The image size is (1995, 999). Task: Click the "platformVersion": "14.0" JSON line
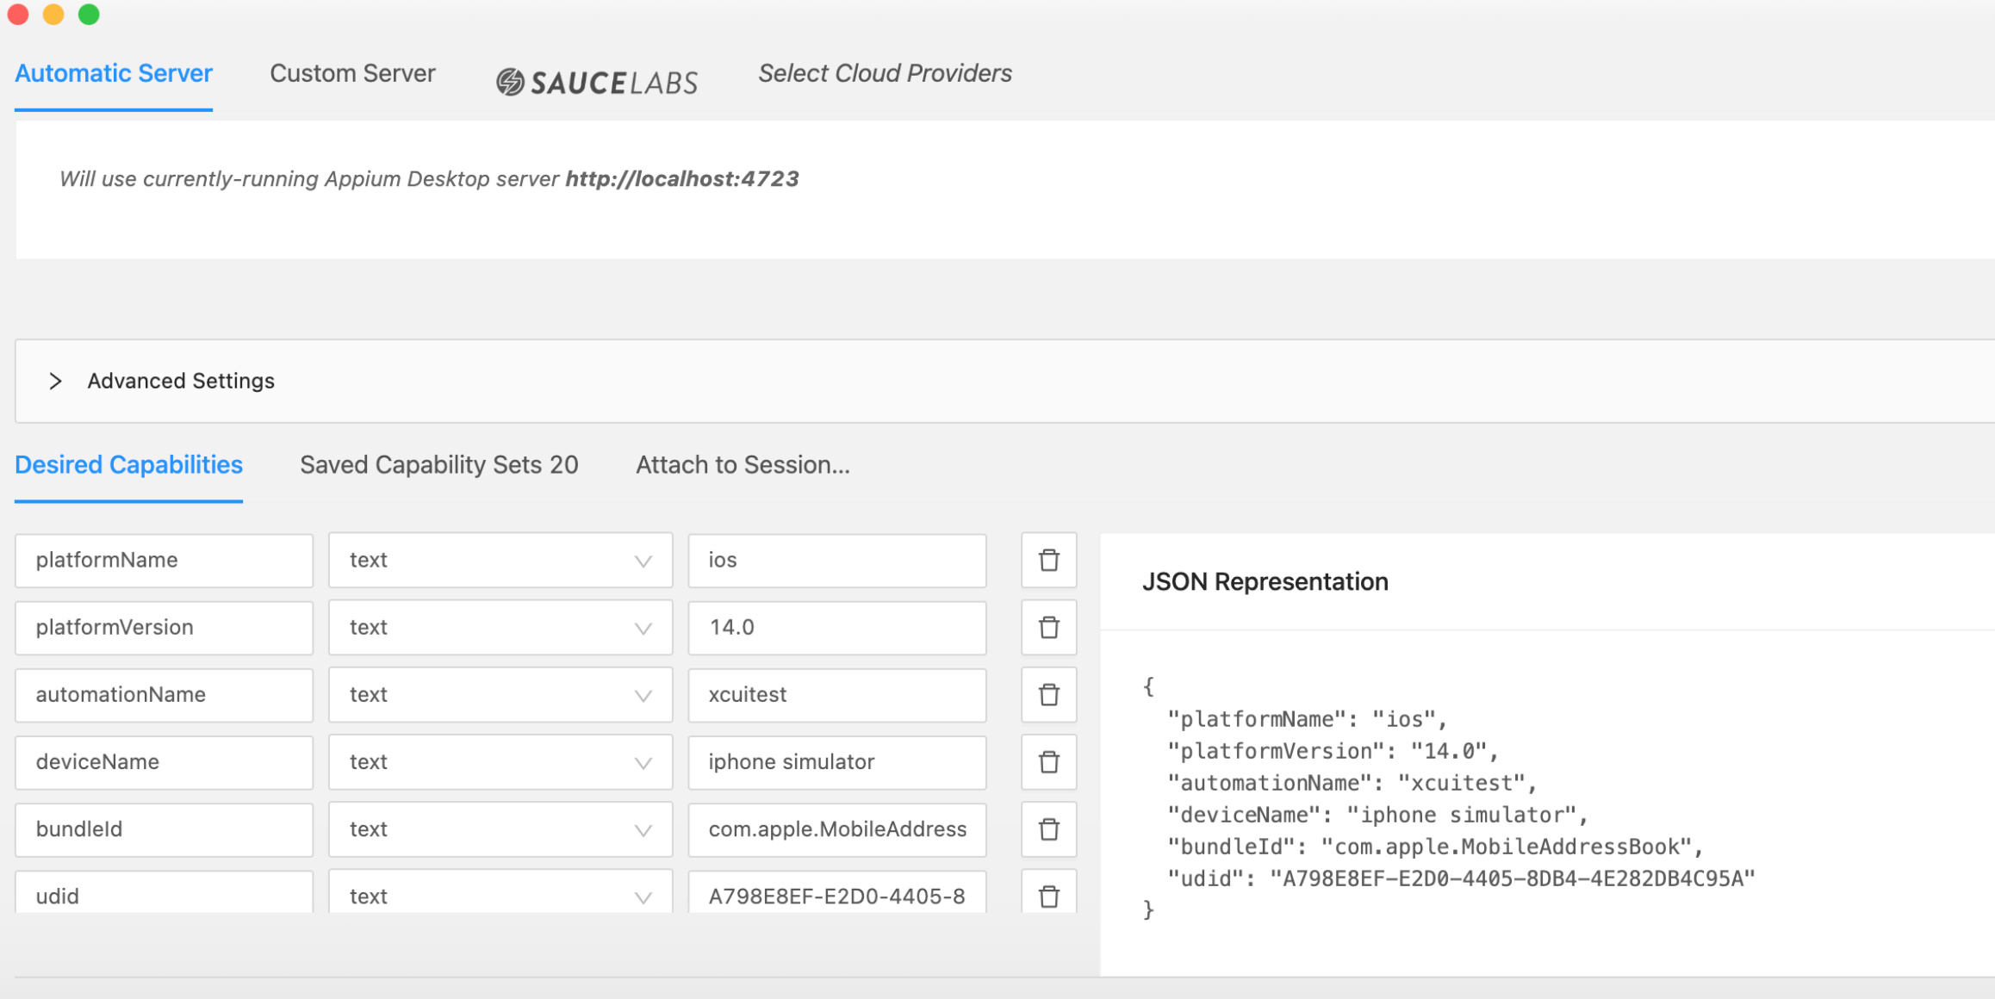tap(1332, 751)
